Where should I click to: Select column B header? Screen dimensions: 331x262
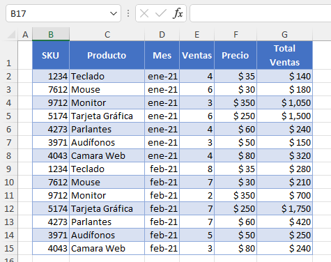coord(51,35)
